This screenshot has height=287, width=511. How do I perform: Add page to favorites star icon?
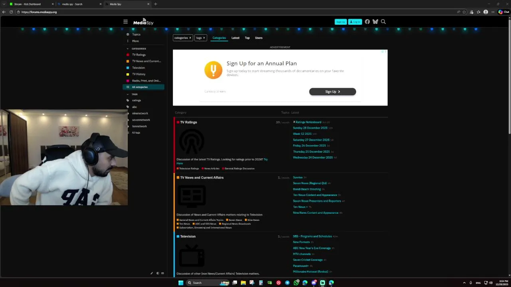(x=464, y=12)
